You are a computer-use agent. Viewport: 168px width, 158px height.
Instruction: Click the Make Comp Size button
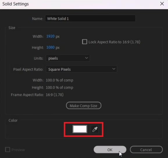84,106
